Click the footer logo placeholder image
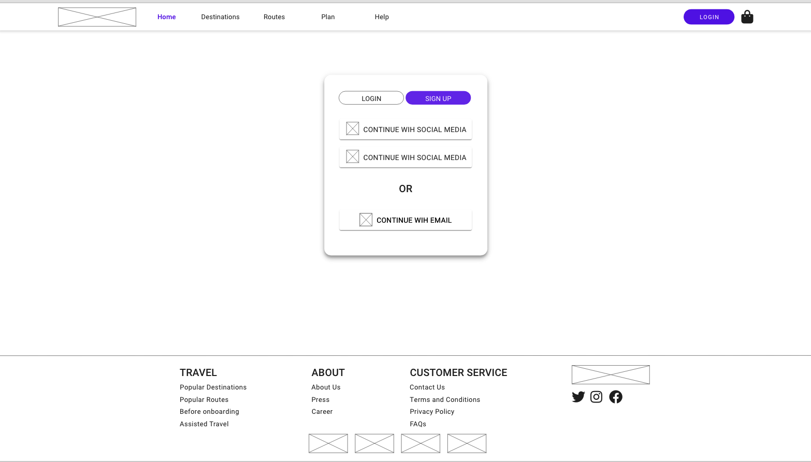 610,374
